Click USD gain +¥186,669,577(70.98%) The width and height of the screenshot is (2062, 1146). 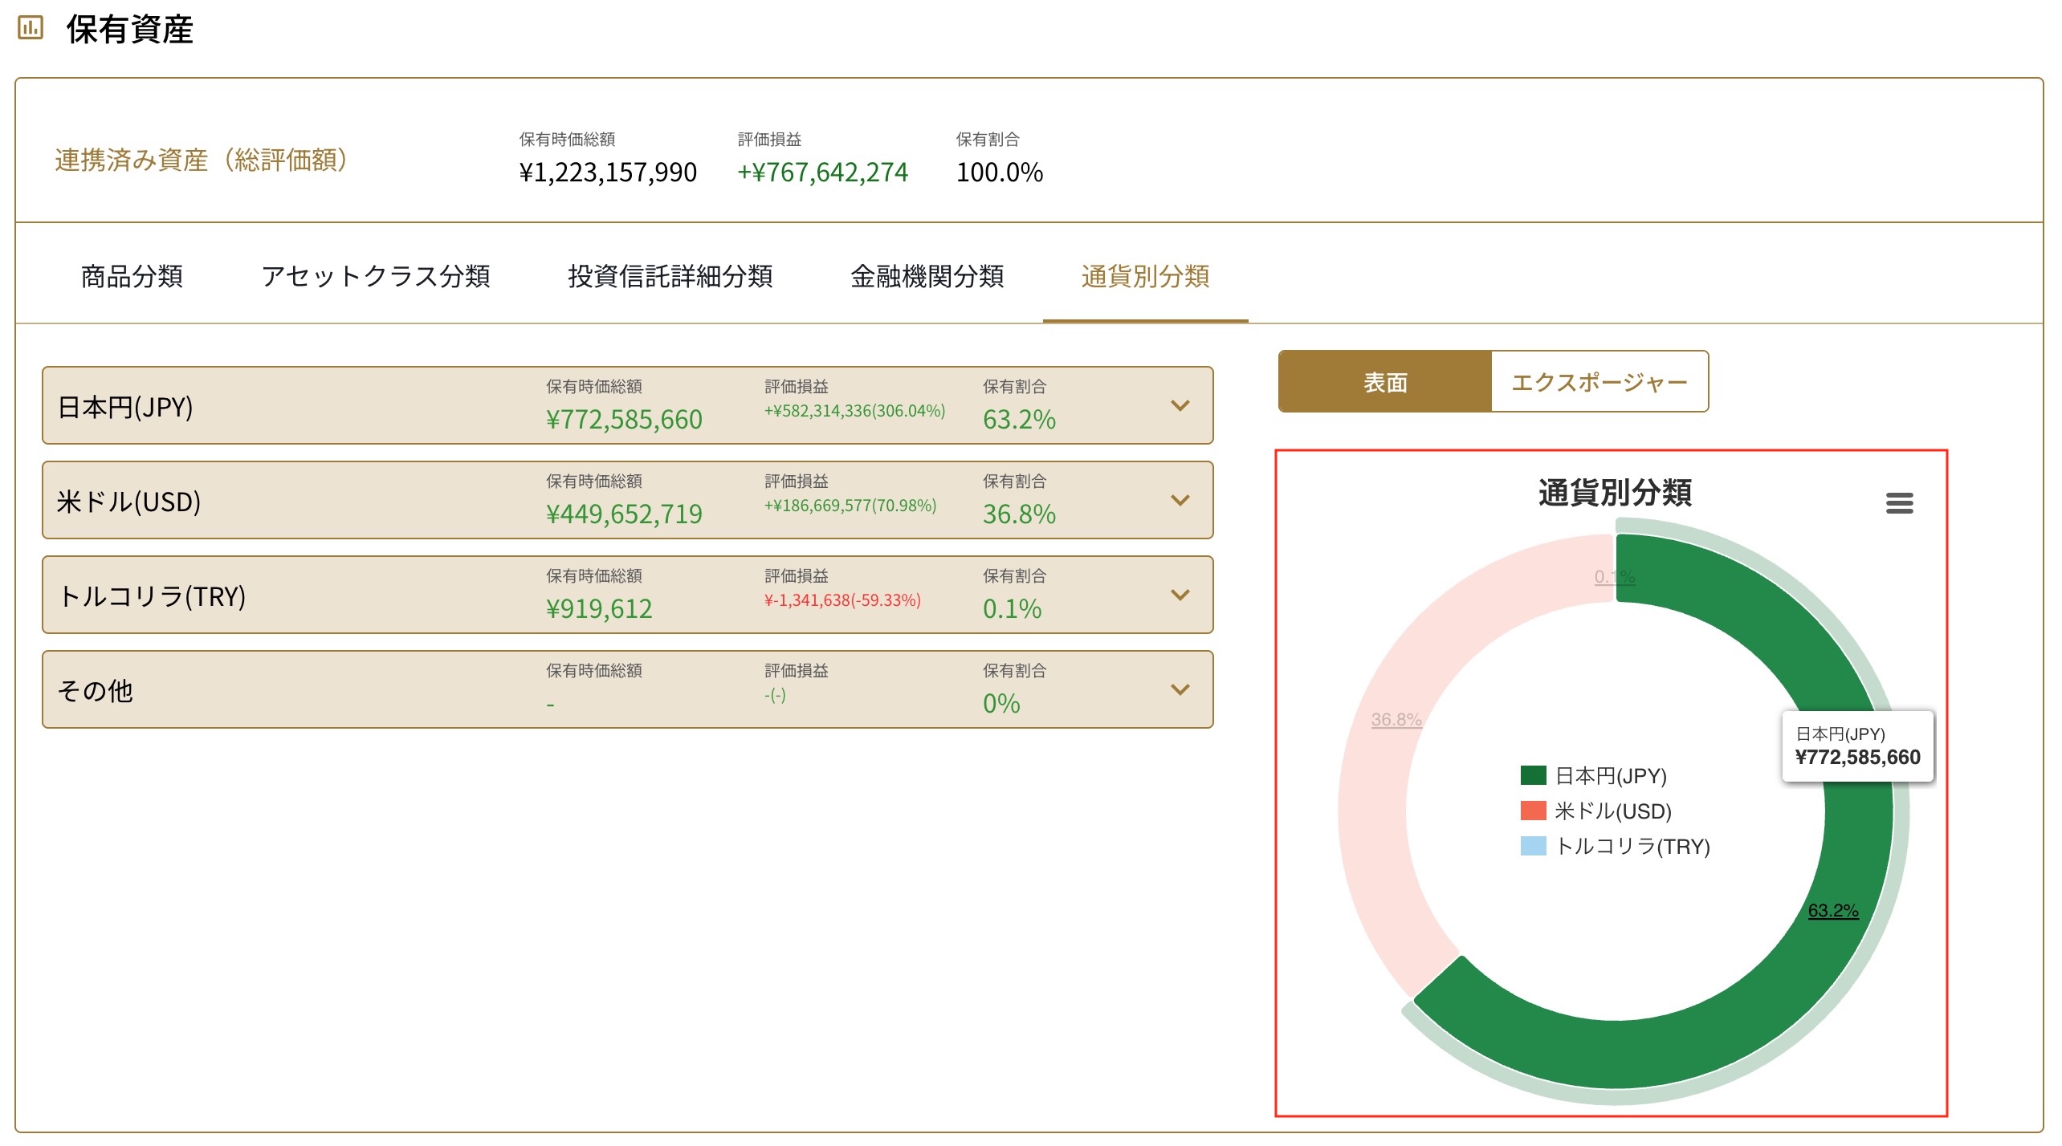point(850,506)
